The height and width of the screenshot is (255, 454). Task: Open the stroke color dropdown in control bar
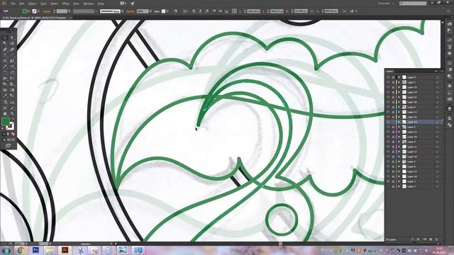coord(38,11)
